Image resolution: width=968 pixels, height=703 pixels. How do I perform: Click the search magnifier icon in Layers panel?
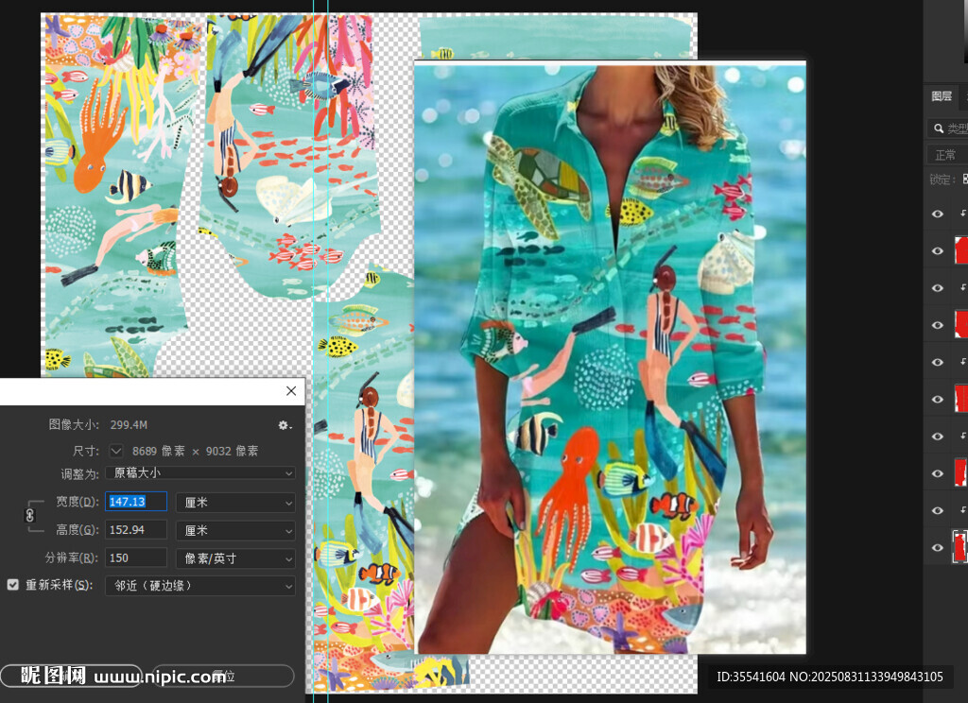939,129
